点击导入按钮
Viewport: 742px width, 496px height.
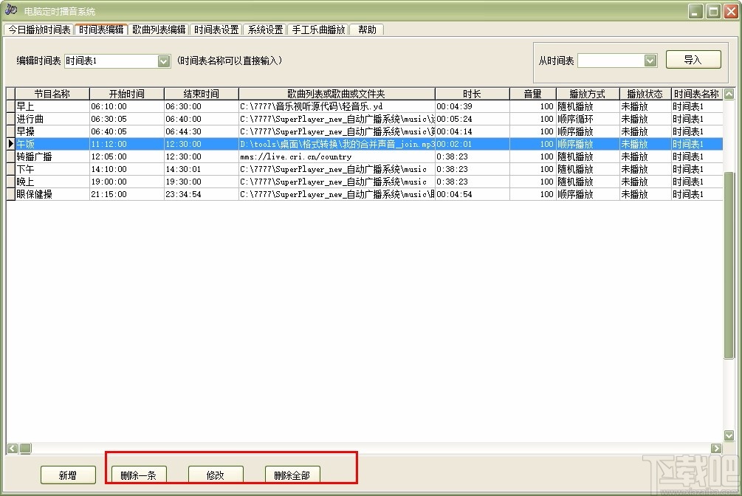pos(693,59)
